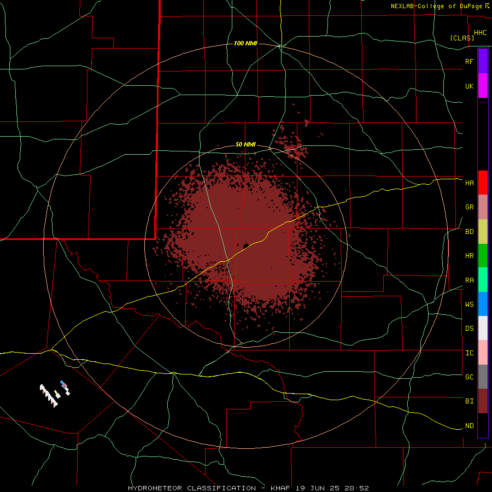Click the green HR legend swatch
Screen dimensions: 492x492
tap(483, 256)
